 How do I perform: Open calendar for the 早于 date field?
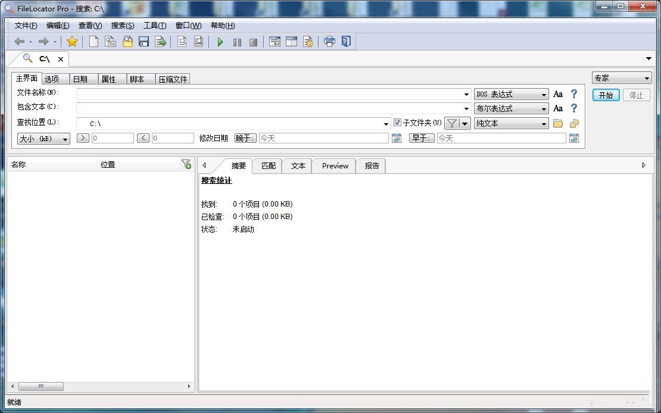pyautogui.click(x=573, y=138)
